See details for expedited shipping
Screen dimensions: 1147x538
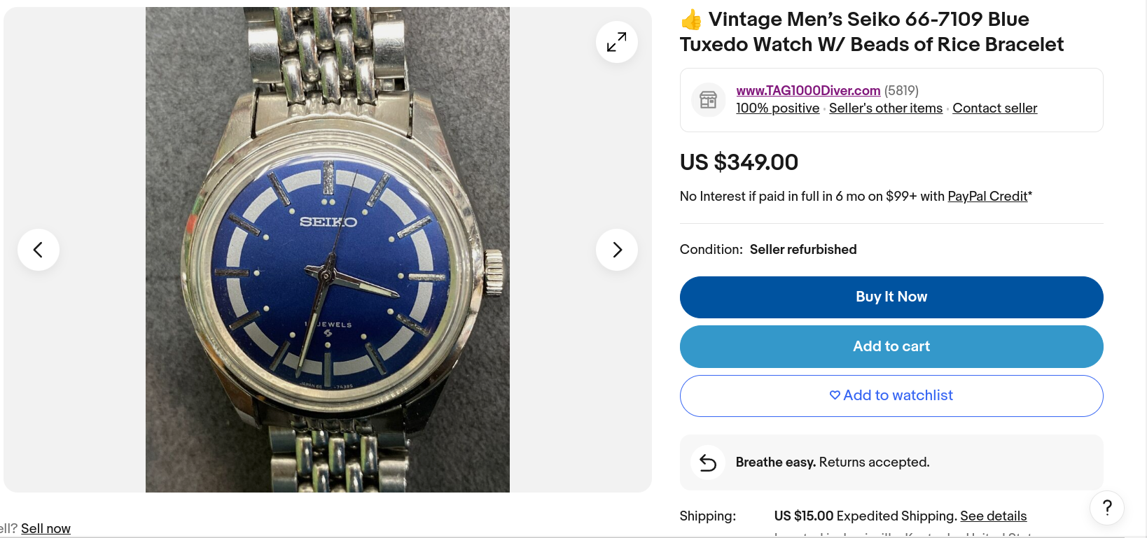993,516
